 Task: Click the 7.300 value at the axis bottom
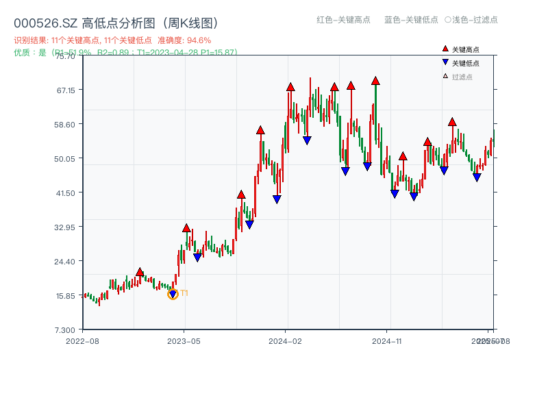(x=65, y=330)
